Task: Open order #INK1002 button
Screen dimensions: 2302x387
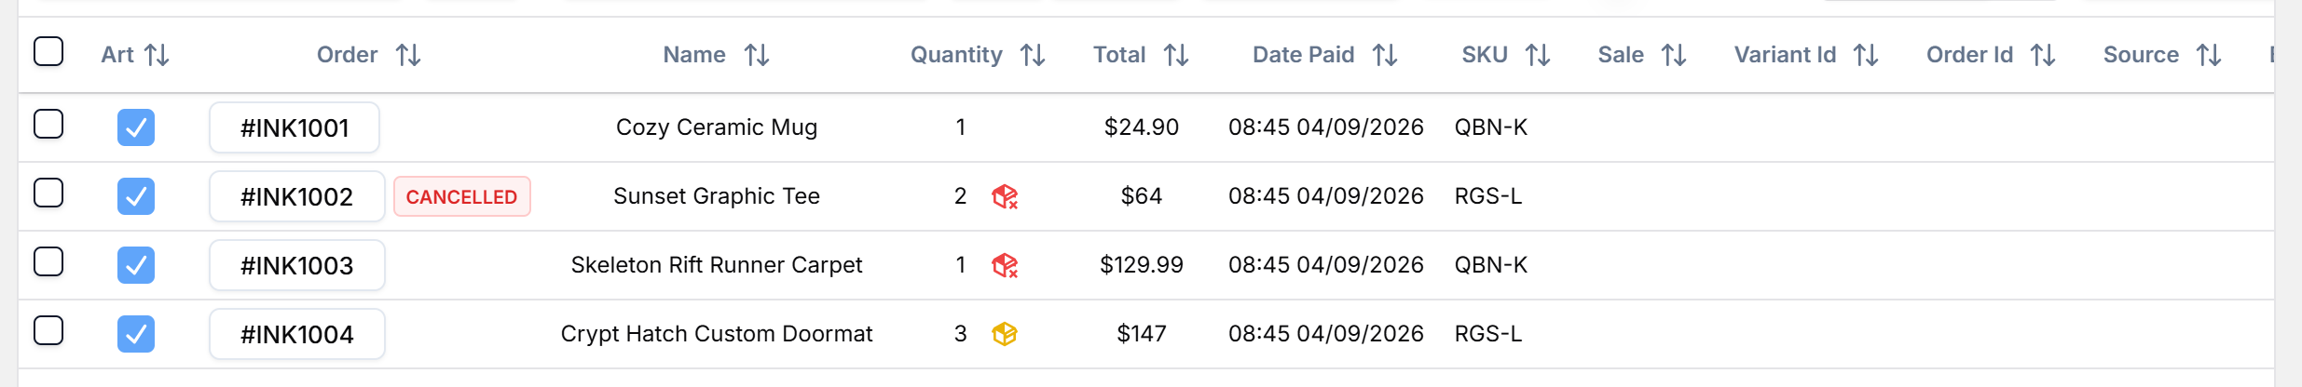Action: point(297,196)
